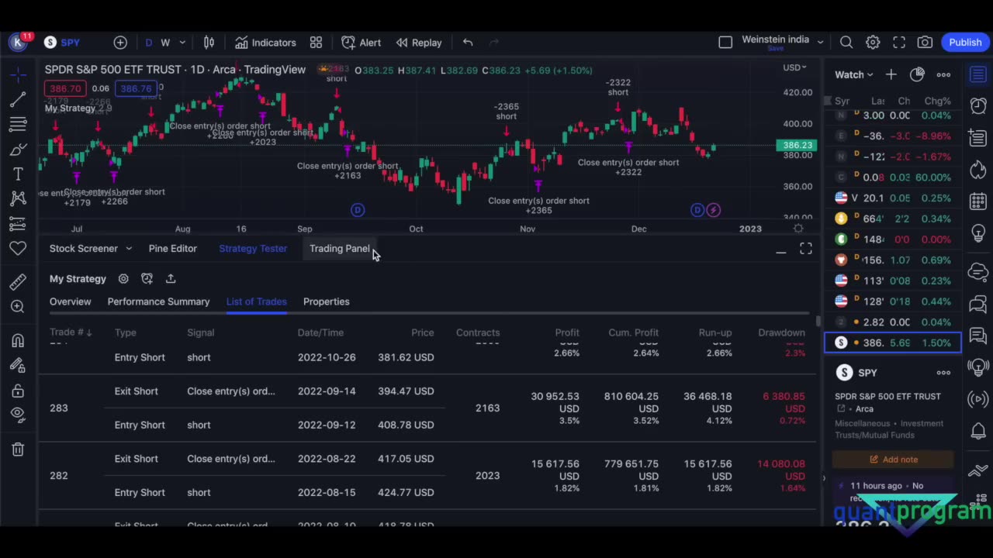Undo the last chart action
The width and height of the screenshot is (993, 558).
468,43
